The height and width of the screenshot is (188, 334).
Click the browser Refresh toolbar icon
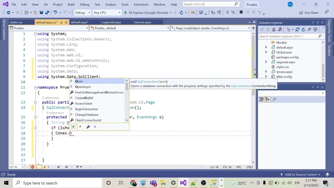coord(181,13)
